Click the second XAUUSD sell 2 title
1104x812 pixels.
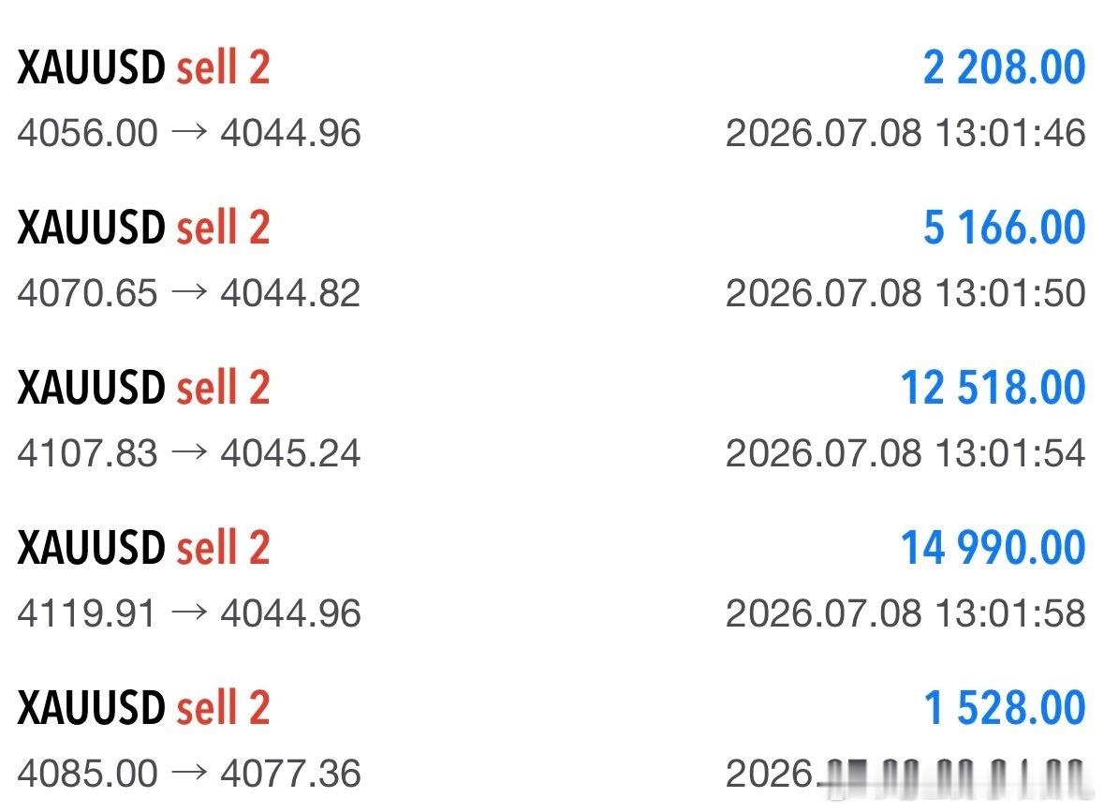(x=143, y=228)
